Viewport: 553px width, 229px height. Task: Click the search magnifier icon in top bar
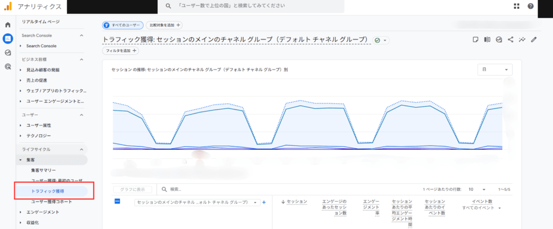point(168,6)
